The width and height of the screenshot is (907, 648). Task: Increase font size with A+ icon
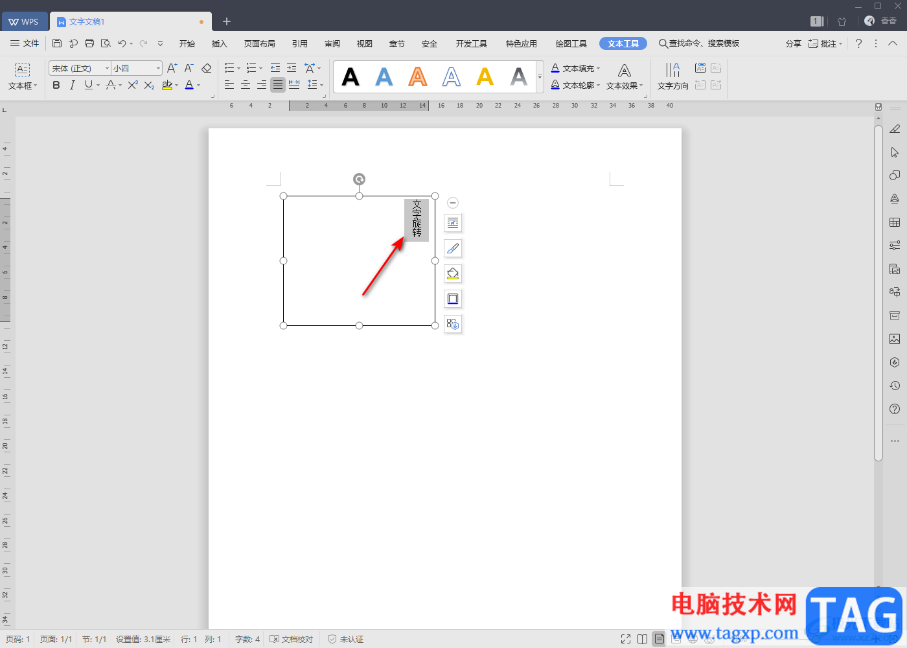pos(172,68)
